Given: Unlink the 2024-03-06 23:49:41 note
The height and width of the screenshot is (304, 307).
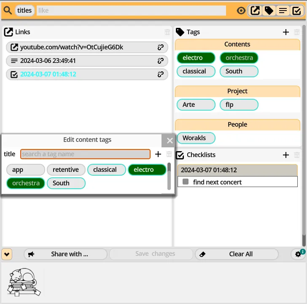Looking at the screenshot, I should (160, 61).
